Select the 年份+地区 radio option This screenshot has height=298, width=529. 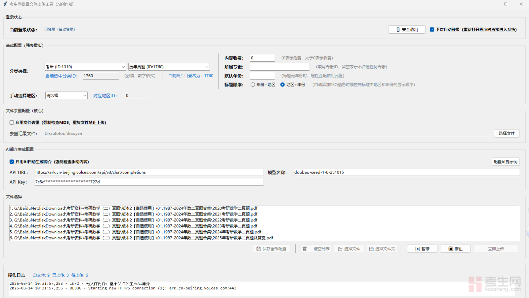click(x=253, y=85)
